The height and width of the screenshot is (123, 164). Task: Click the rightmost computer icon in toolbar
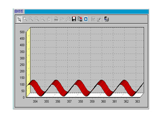tap(107, 19)
